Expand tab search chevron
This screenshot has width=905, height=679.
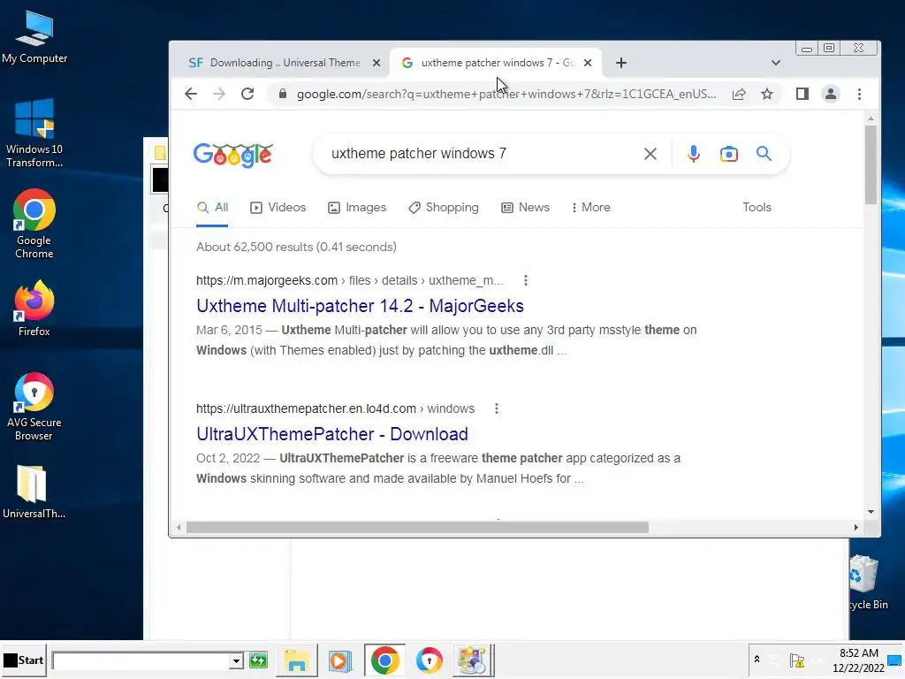[776, 63]
